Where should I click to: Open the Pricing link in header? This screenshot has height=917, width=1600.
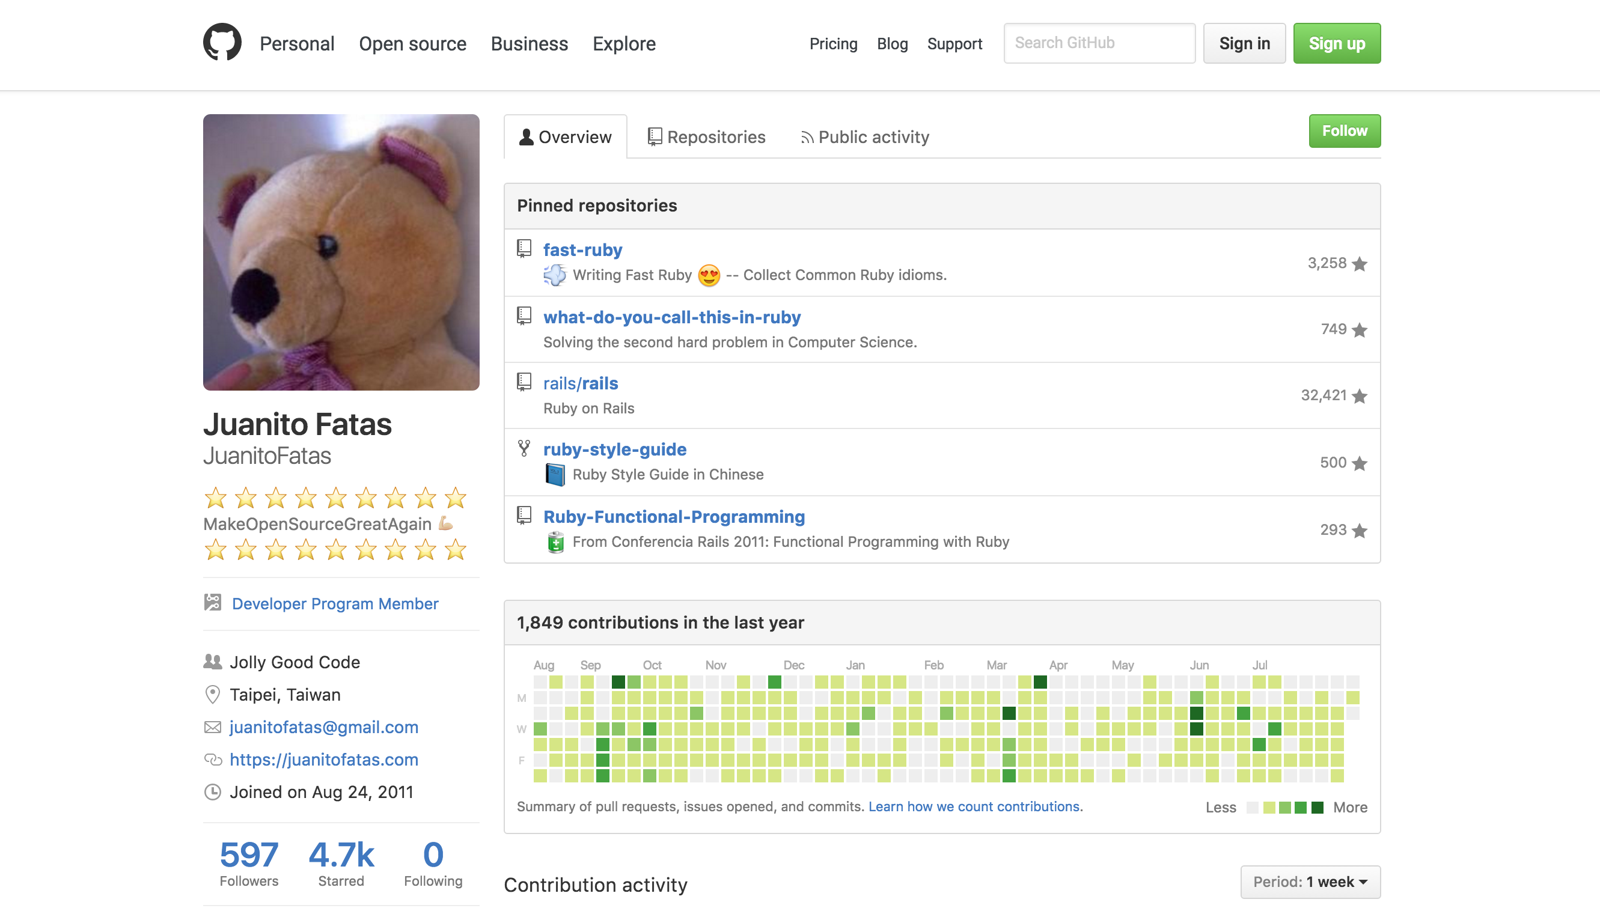pyautogui.click(x=834, y=43)
